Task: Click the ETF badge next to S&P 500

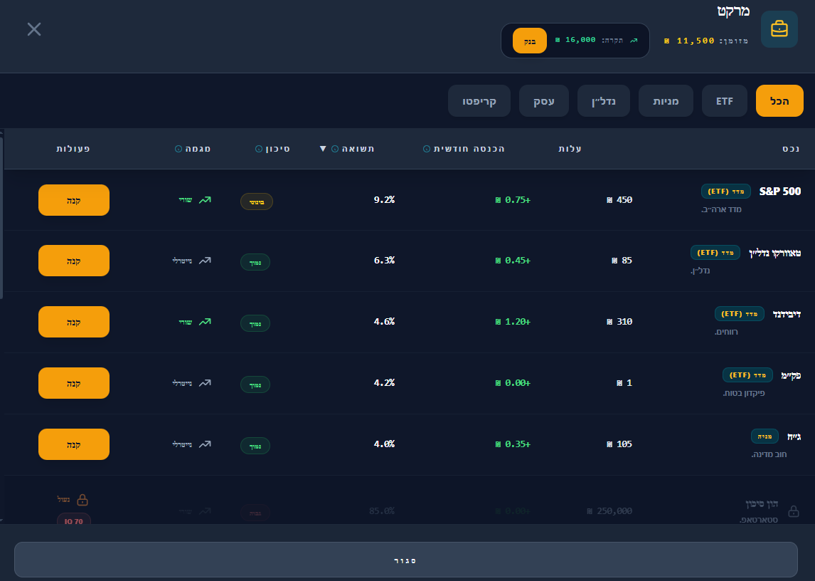Action: pos(725,191)
